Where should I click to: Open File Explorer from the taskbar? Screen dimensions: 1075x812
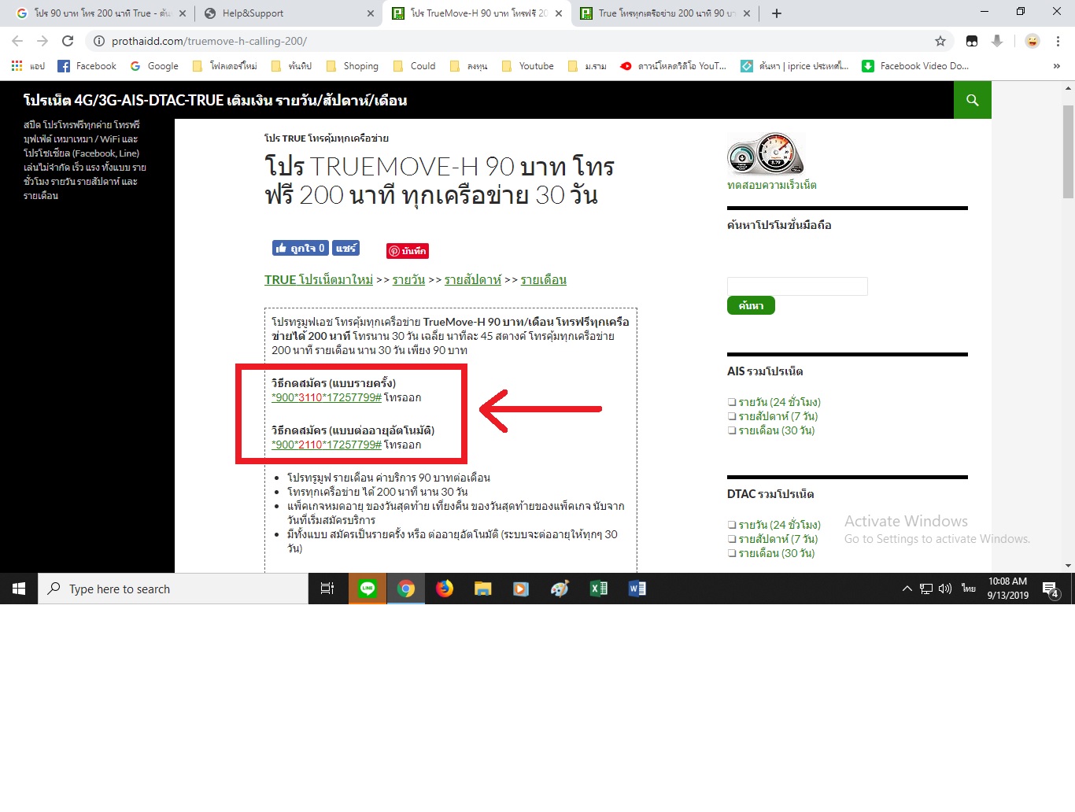point(483,589)
